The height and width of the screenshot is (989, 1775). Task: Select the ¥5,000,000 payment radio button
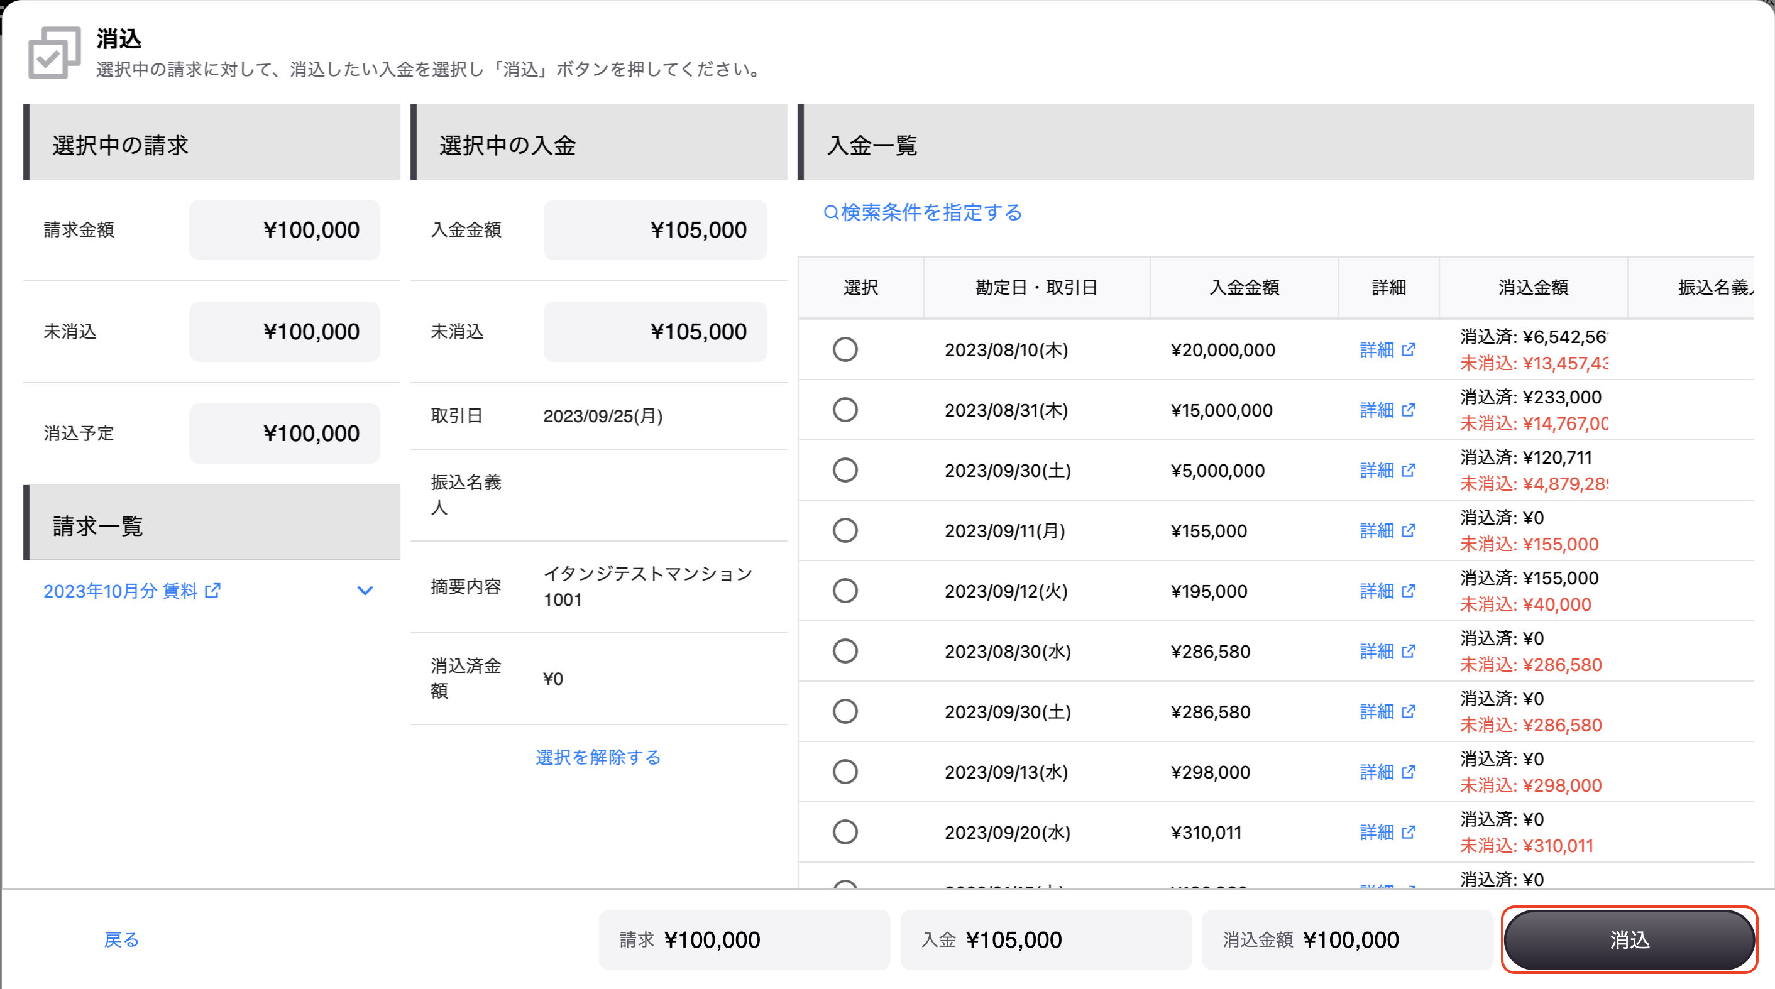click(845, 471)
